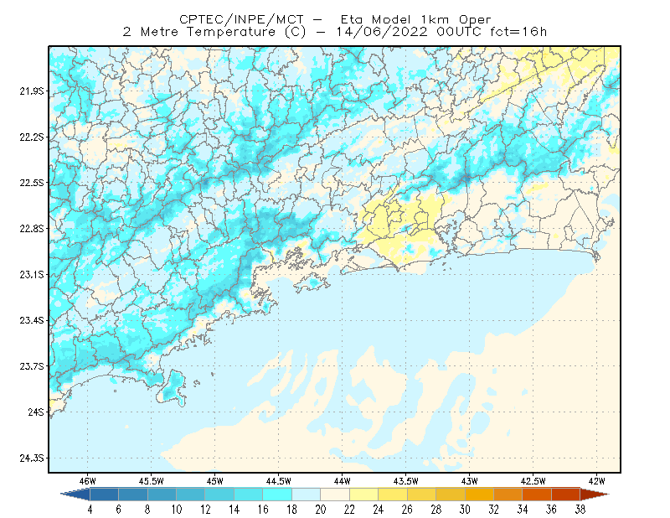Click the '44.5W' longitude label

279,481
